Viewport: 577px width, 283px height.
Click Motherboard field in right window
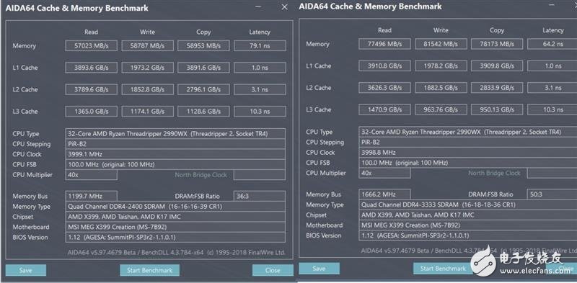pos(467,225)
